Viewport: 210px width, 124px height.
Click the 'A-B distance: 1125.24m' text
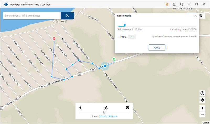(130, 29)
